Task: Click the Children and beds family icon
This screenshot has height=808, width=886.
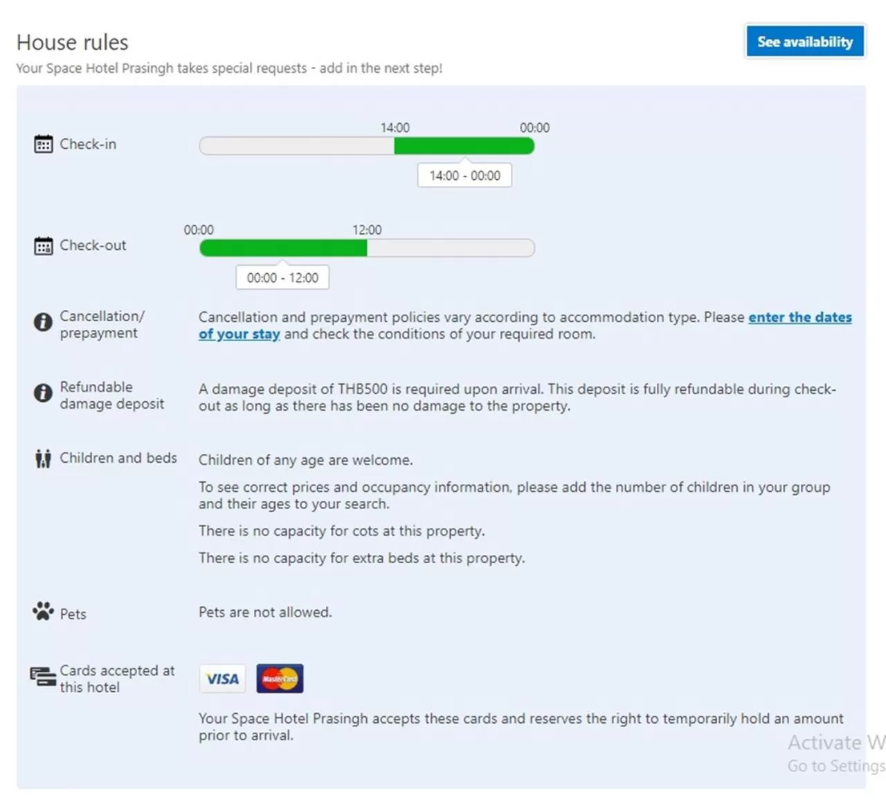Action: click(x=43, y=459)
